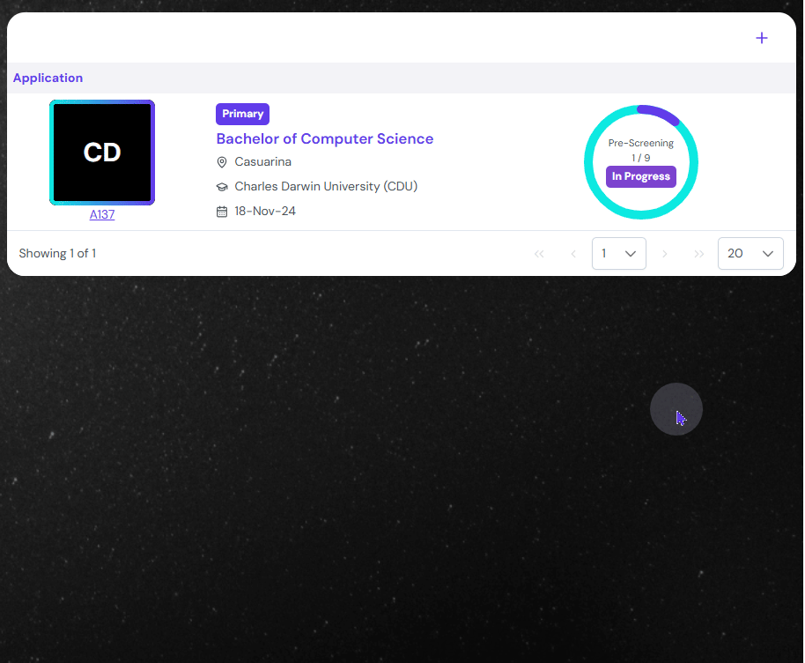Screen dimensions: 805x663
Task: Open the A137 application ID link
Action: pos(102,214)
